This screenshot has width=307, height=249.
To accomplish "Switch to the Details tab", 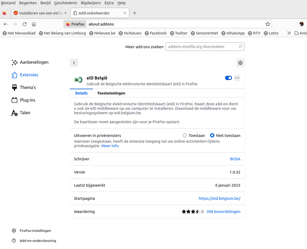I will [x=81, y=93].
